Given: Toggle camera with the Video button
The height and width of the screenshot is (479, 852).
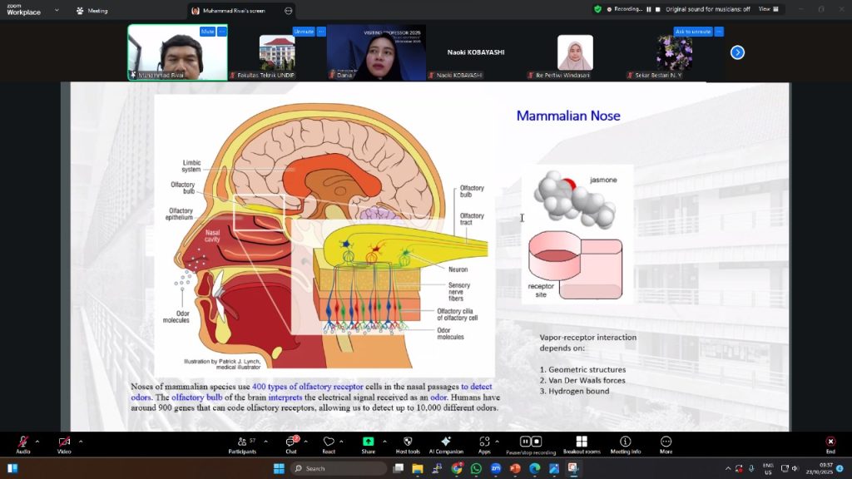Looking at the screenshot, I should 64,442.
